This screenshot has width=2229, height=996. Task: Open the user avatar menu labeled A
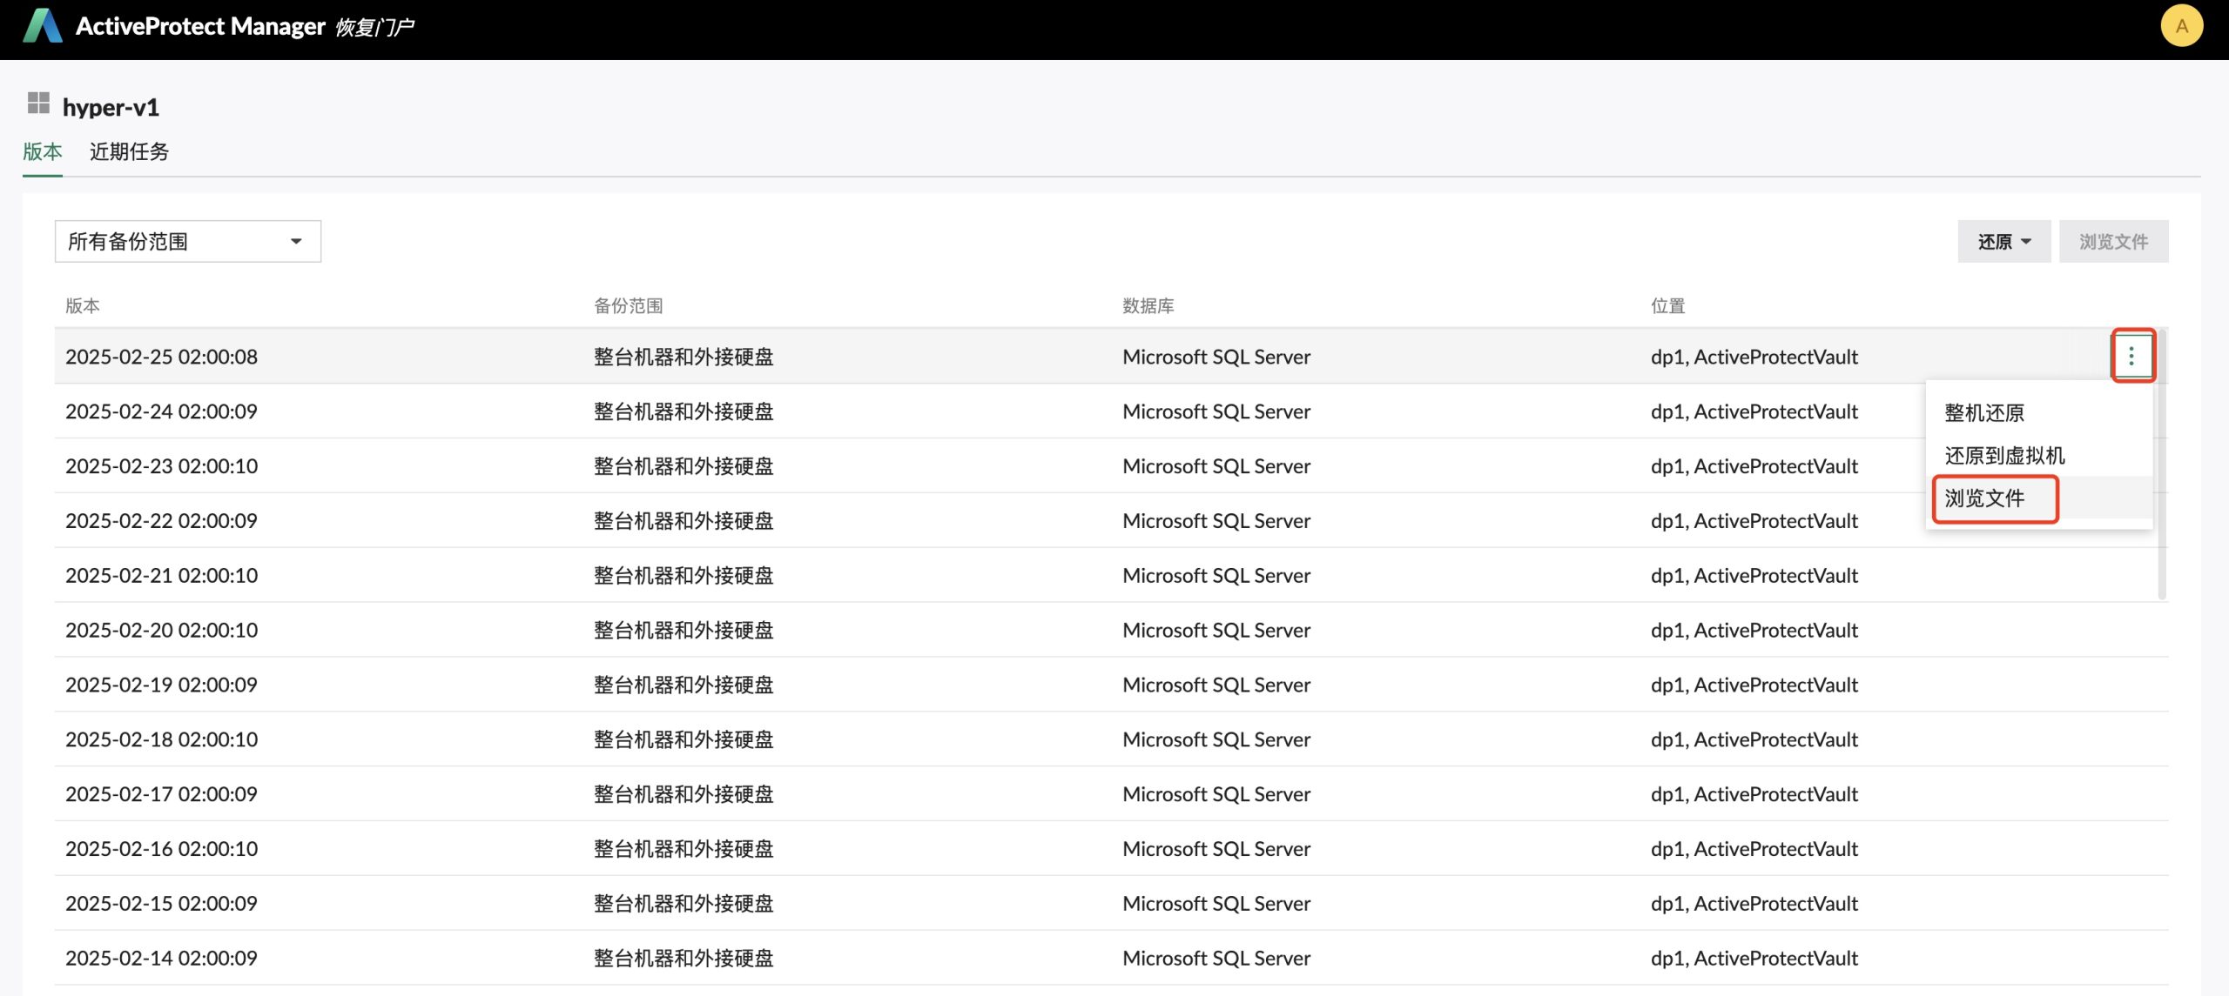[2181, 26]
